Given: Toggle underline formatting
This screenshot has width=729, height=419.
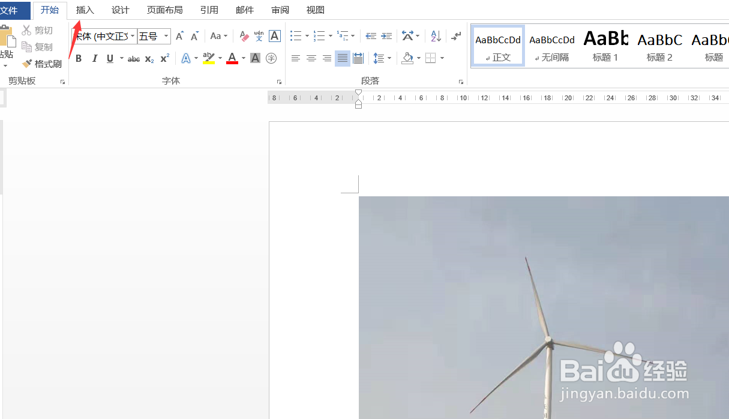Looking at the screenshot, I should pyautogui.click(x=110, y=58).
